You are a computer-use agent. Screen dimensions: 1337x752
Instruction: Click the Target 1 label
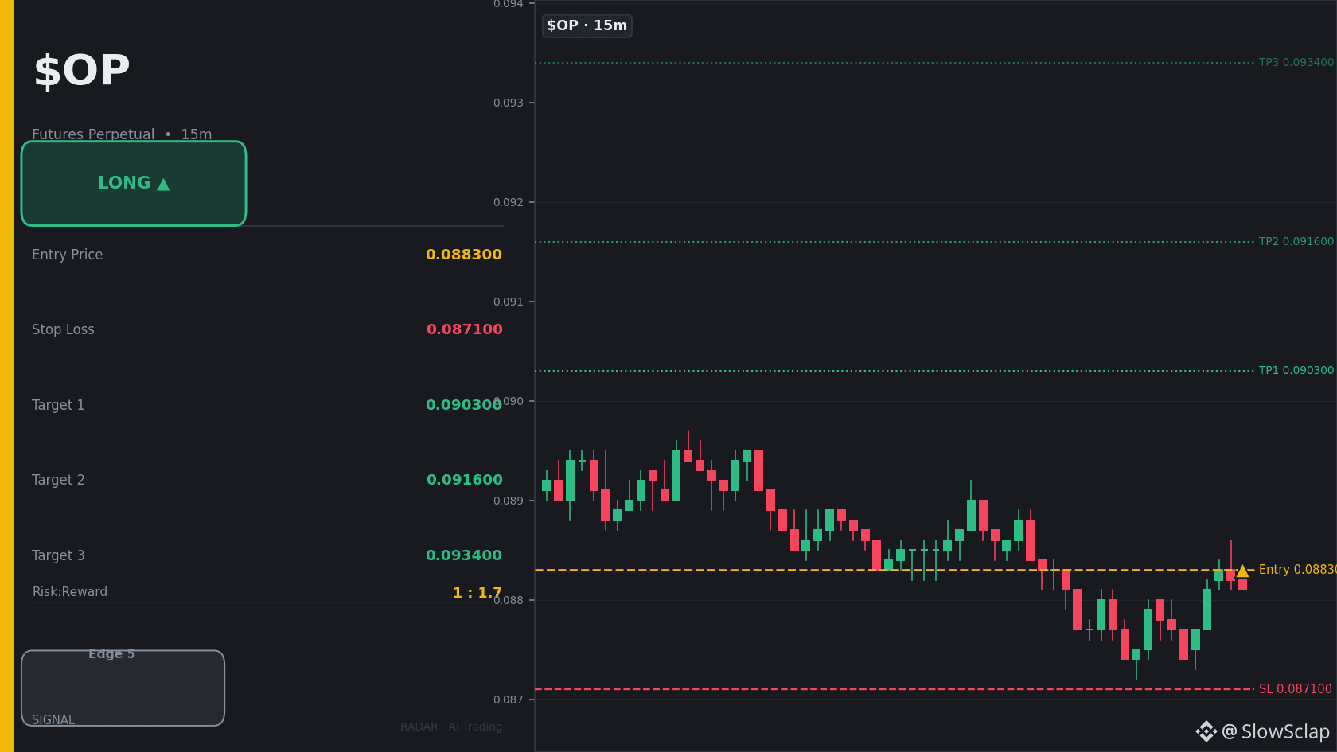coord(58,405)
